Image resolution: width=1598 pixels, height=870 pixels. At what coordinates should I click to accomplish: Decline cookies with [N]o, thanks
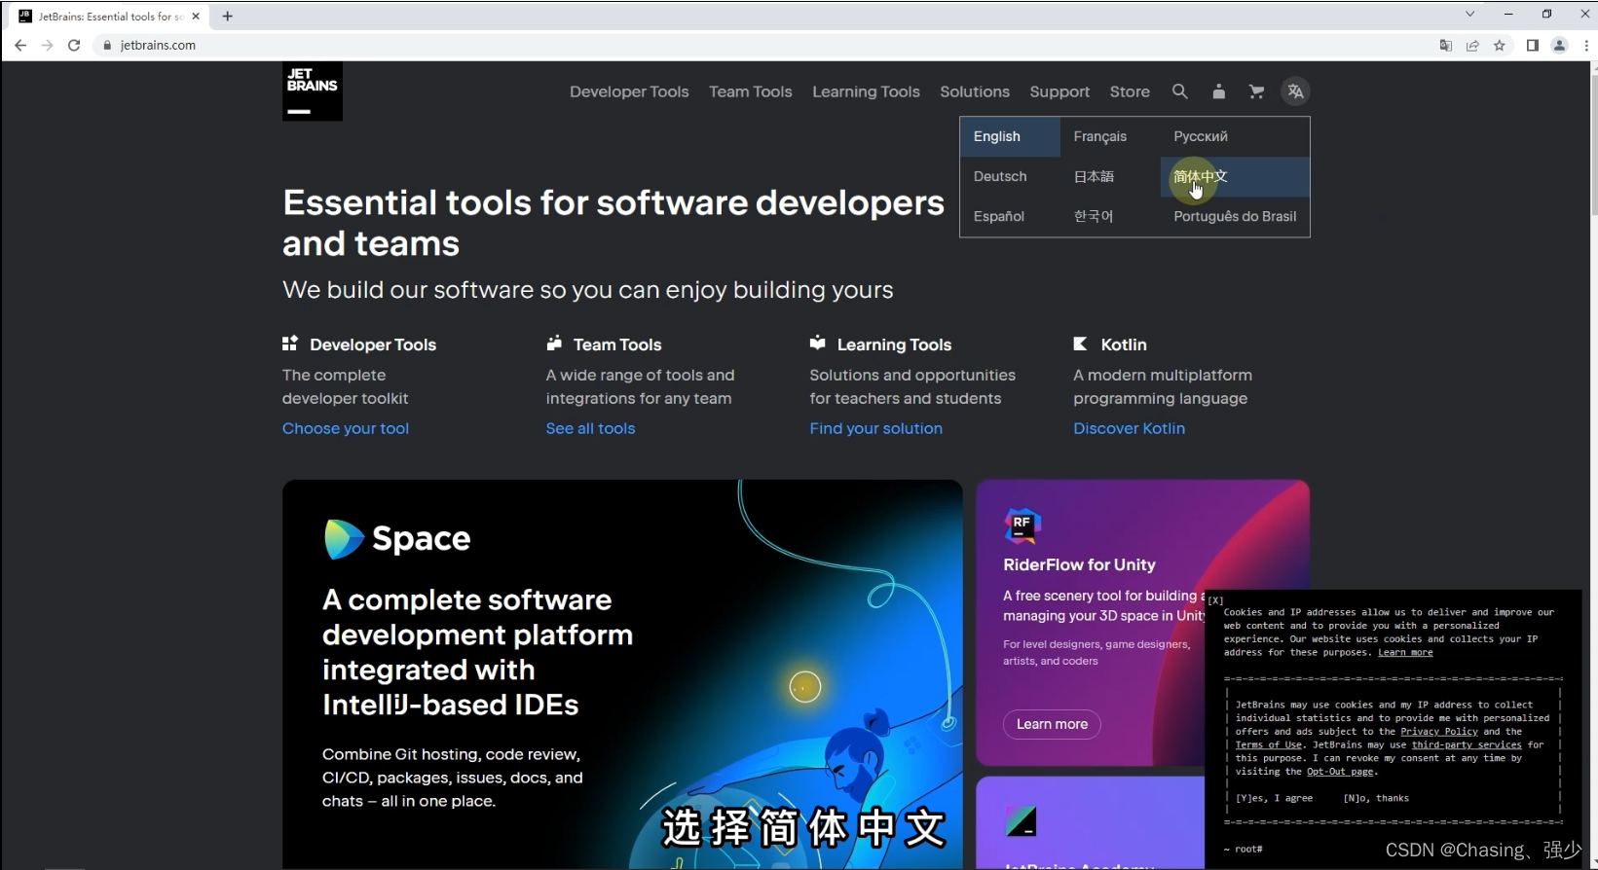click(x=1376, y=799)
